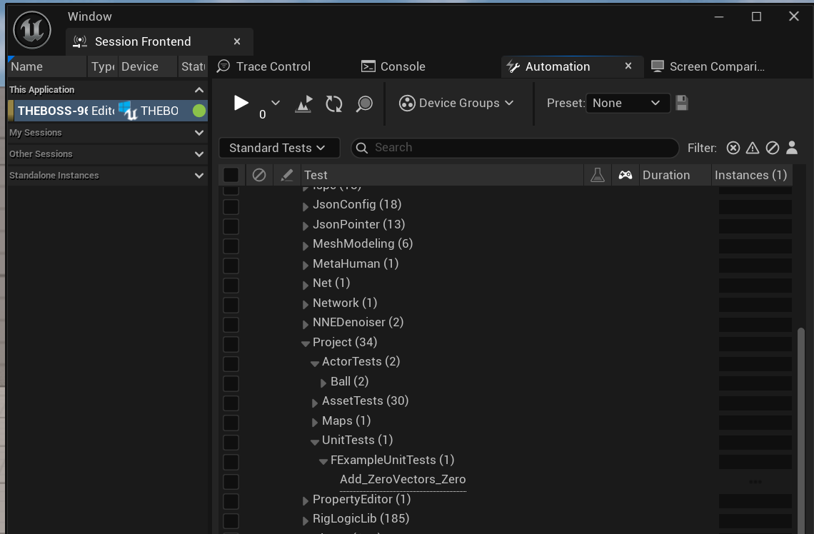Open the Preset None combo box
The width and height of the screenshot is (814, 534).
pos(628,103)
